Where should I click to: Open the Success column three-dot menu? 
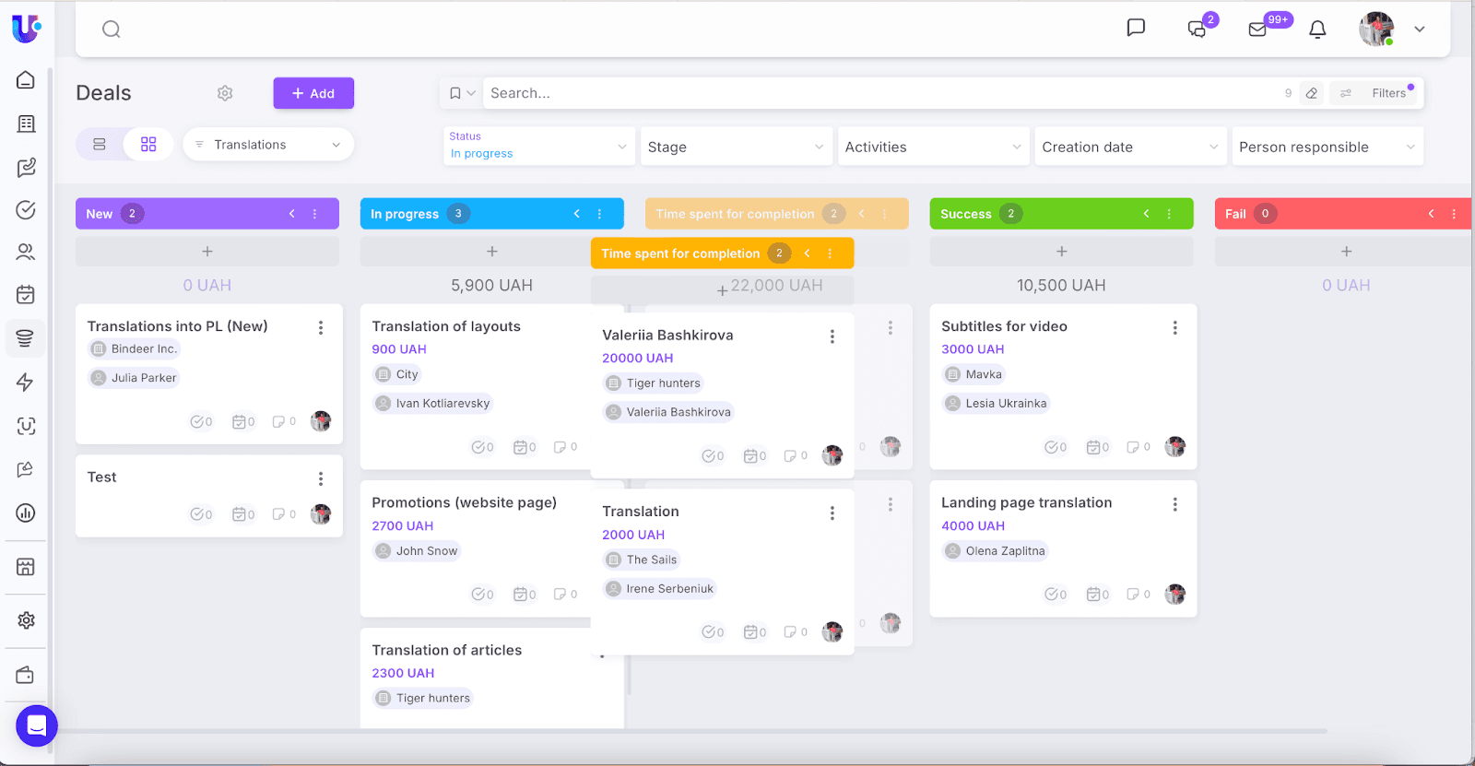pos(1169,214)
